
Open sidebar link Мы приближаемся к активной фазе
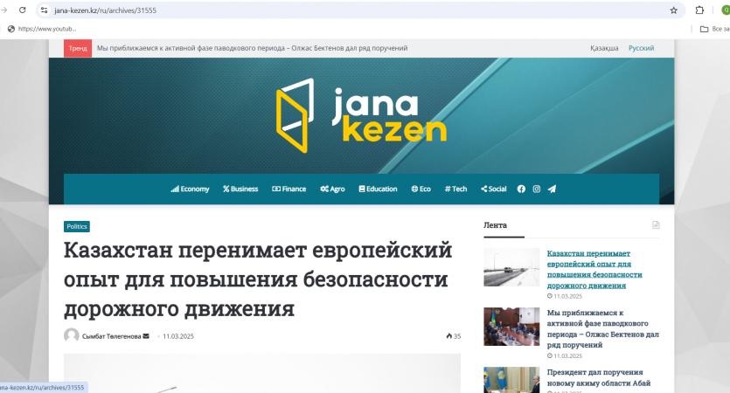[603, 329]
